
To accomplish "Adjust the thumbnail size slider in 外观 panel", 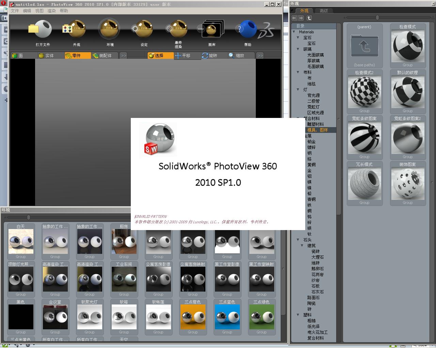I will [x=377, y=17].
